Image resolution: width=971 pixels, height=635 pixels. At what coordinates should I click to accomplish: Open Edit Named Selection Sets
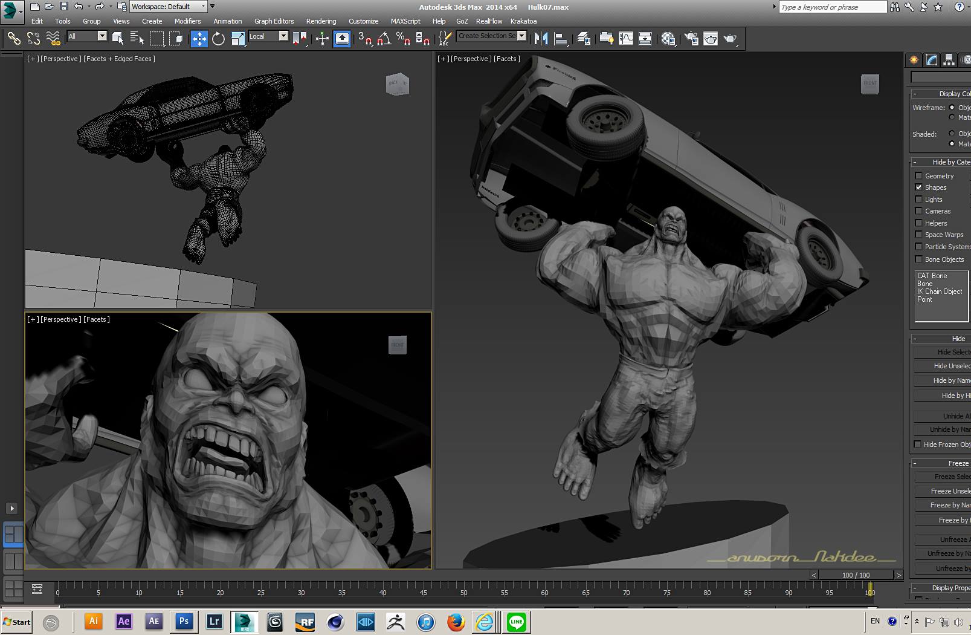pos(445,39)
